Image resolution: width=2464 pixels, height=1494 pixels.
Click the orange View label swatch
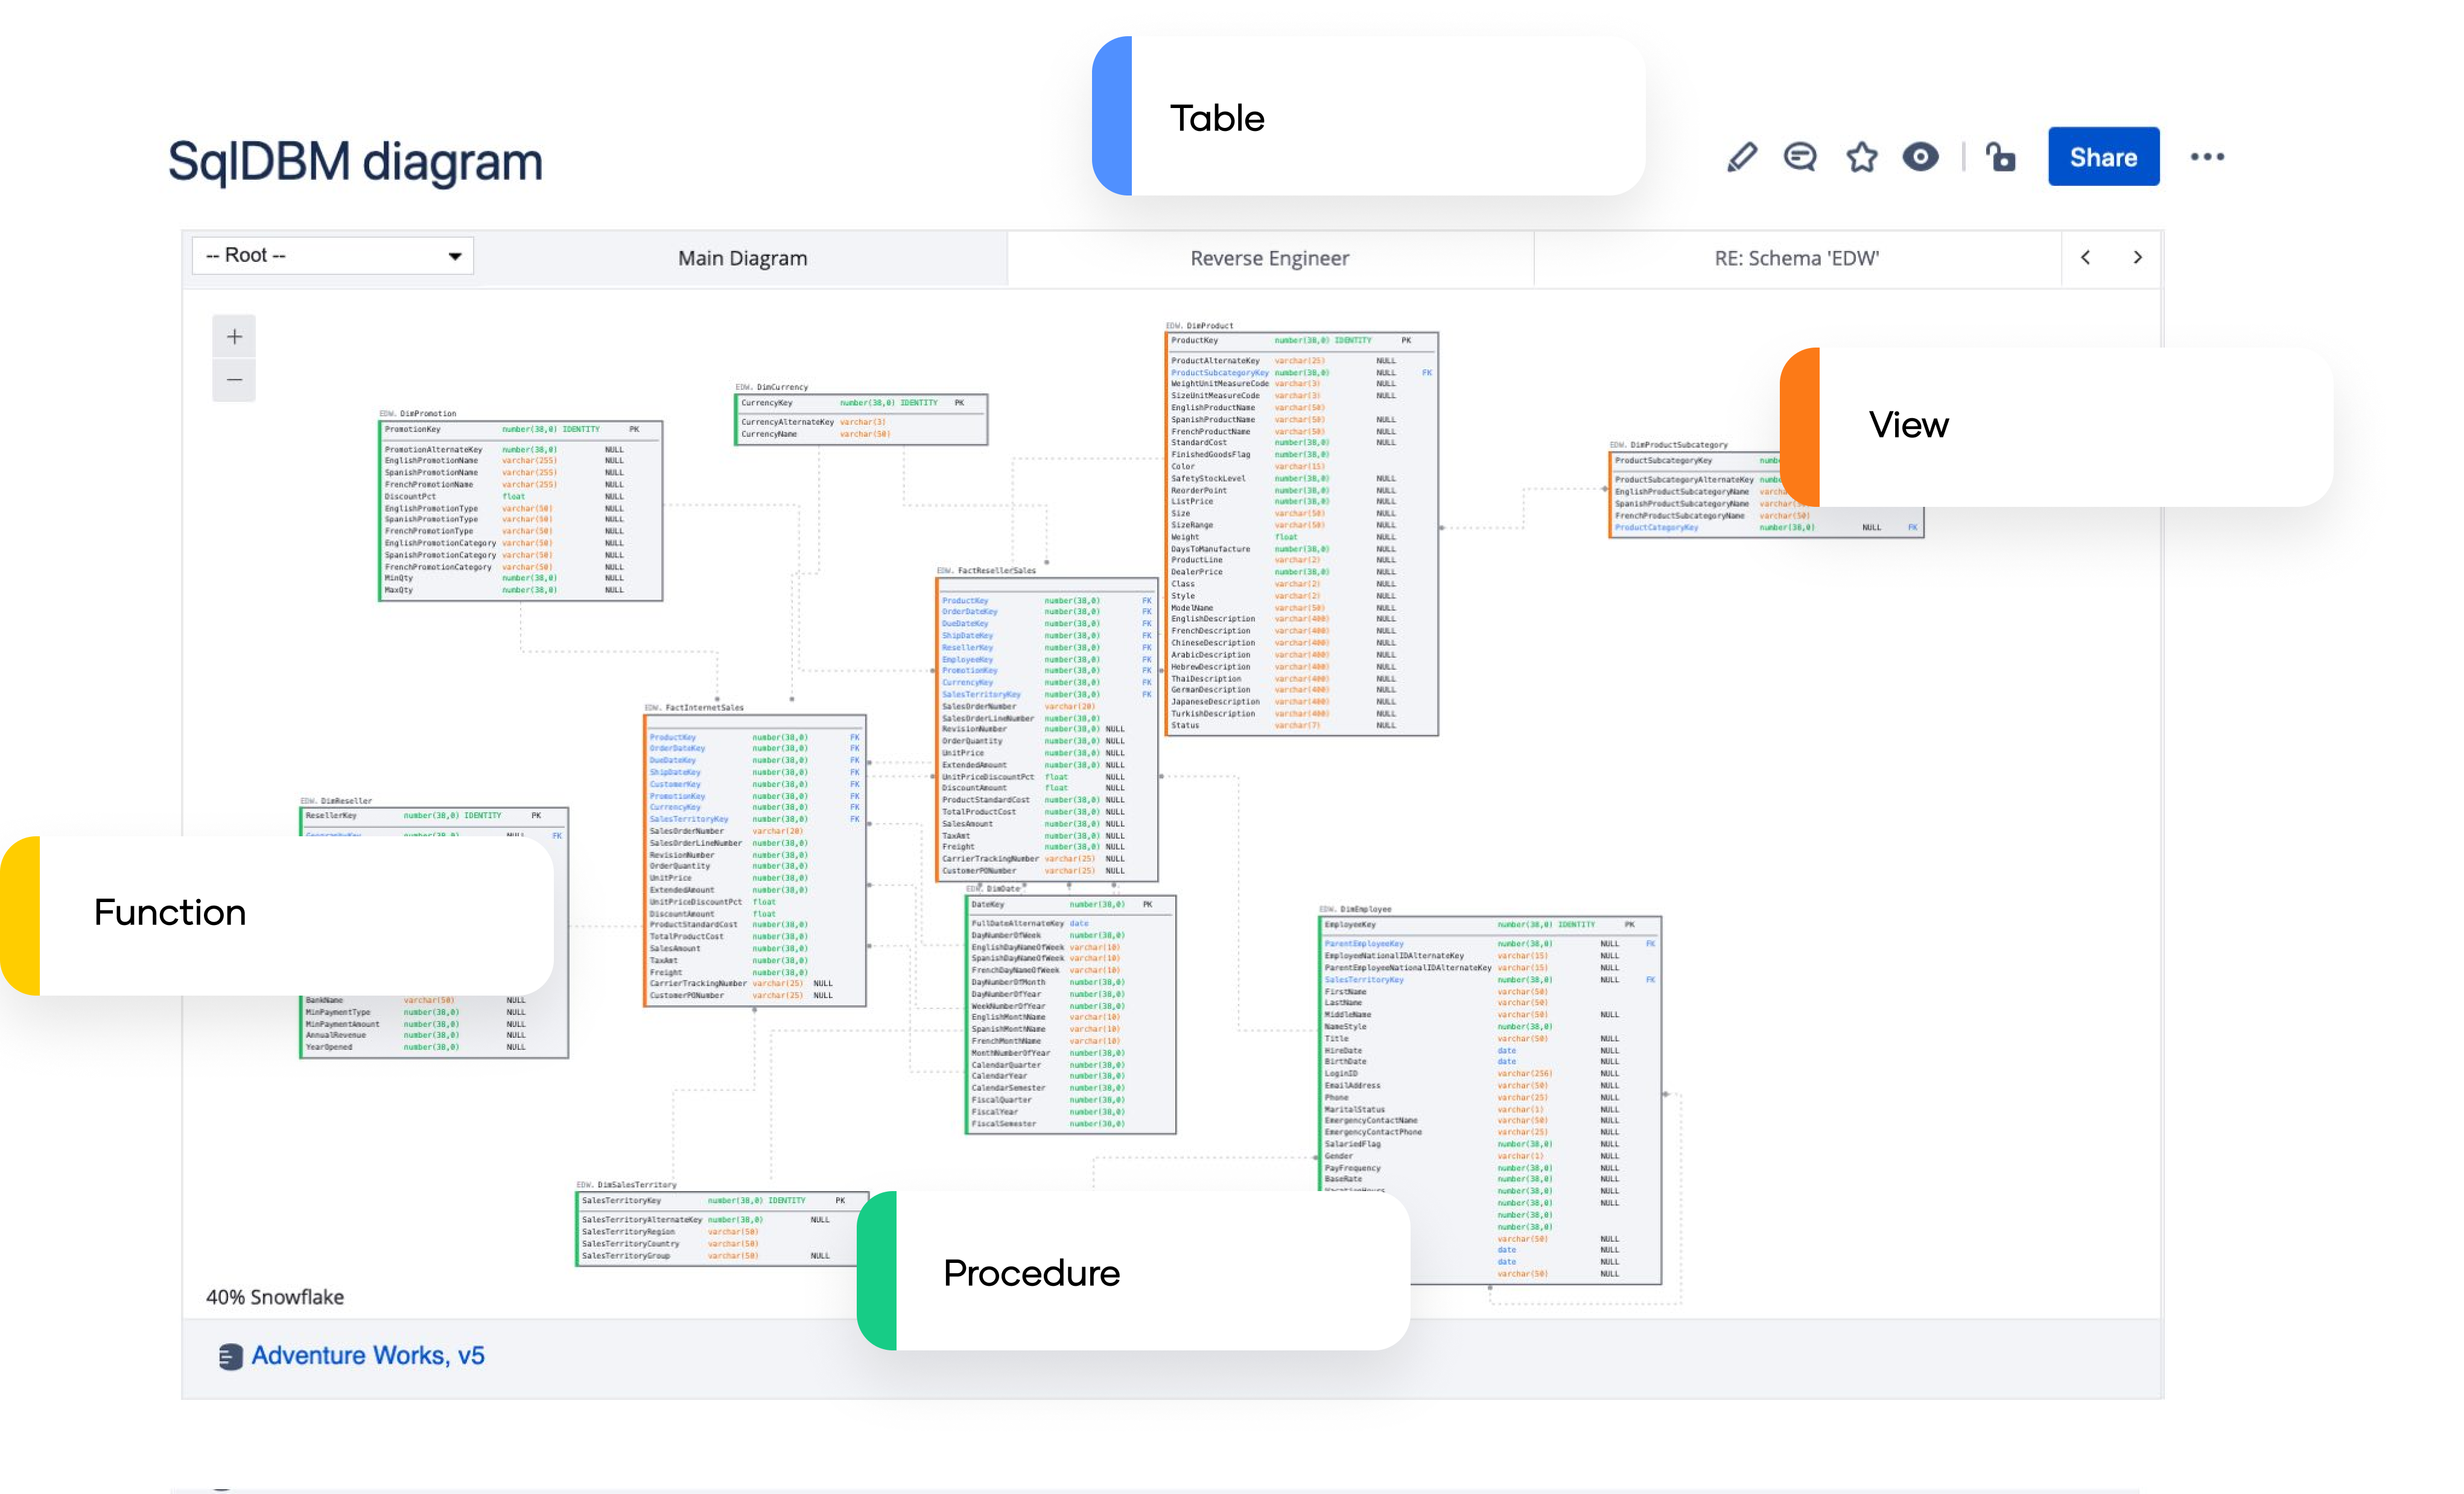point(1800,427)
